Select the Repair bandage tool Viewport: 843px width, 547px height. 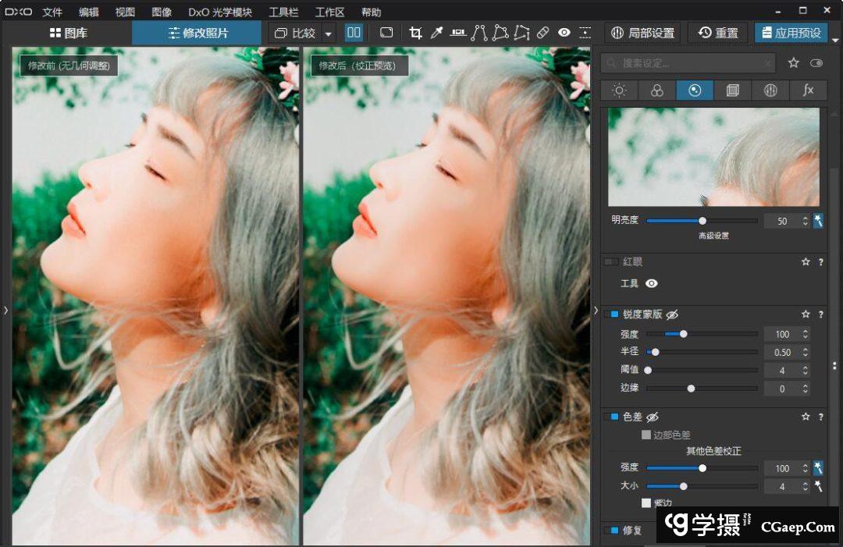tap(543, 33)
